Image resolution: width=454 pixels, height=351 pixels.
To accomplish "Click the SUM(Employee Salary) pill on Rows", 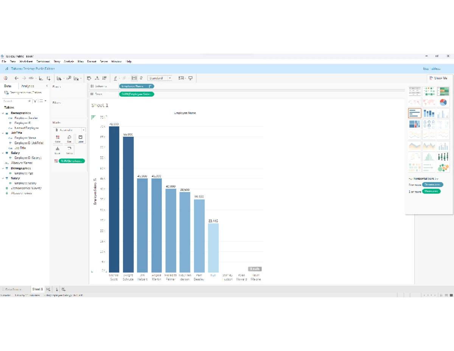I will [x=137, y=94].
